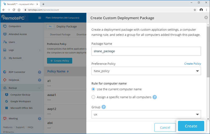Image resolution: width=210 pixels, height=134 pixels.
Task: Click help icon next to Assign specific name
Action: (x=155, y=97)
